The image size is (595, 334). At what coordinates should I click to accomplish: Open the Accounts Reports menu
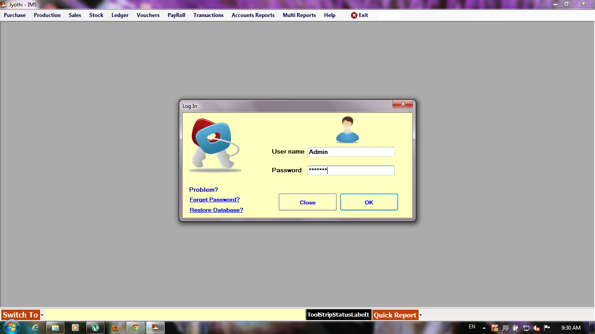coord(253,15)
